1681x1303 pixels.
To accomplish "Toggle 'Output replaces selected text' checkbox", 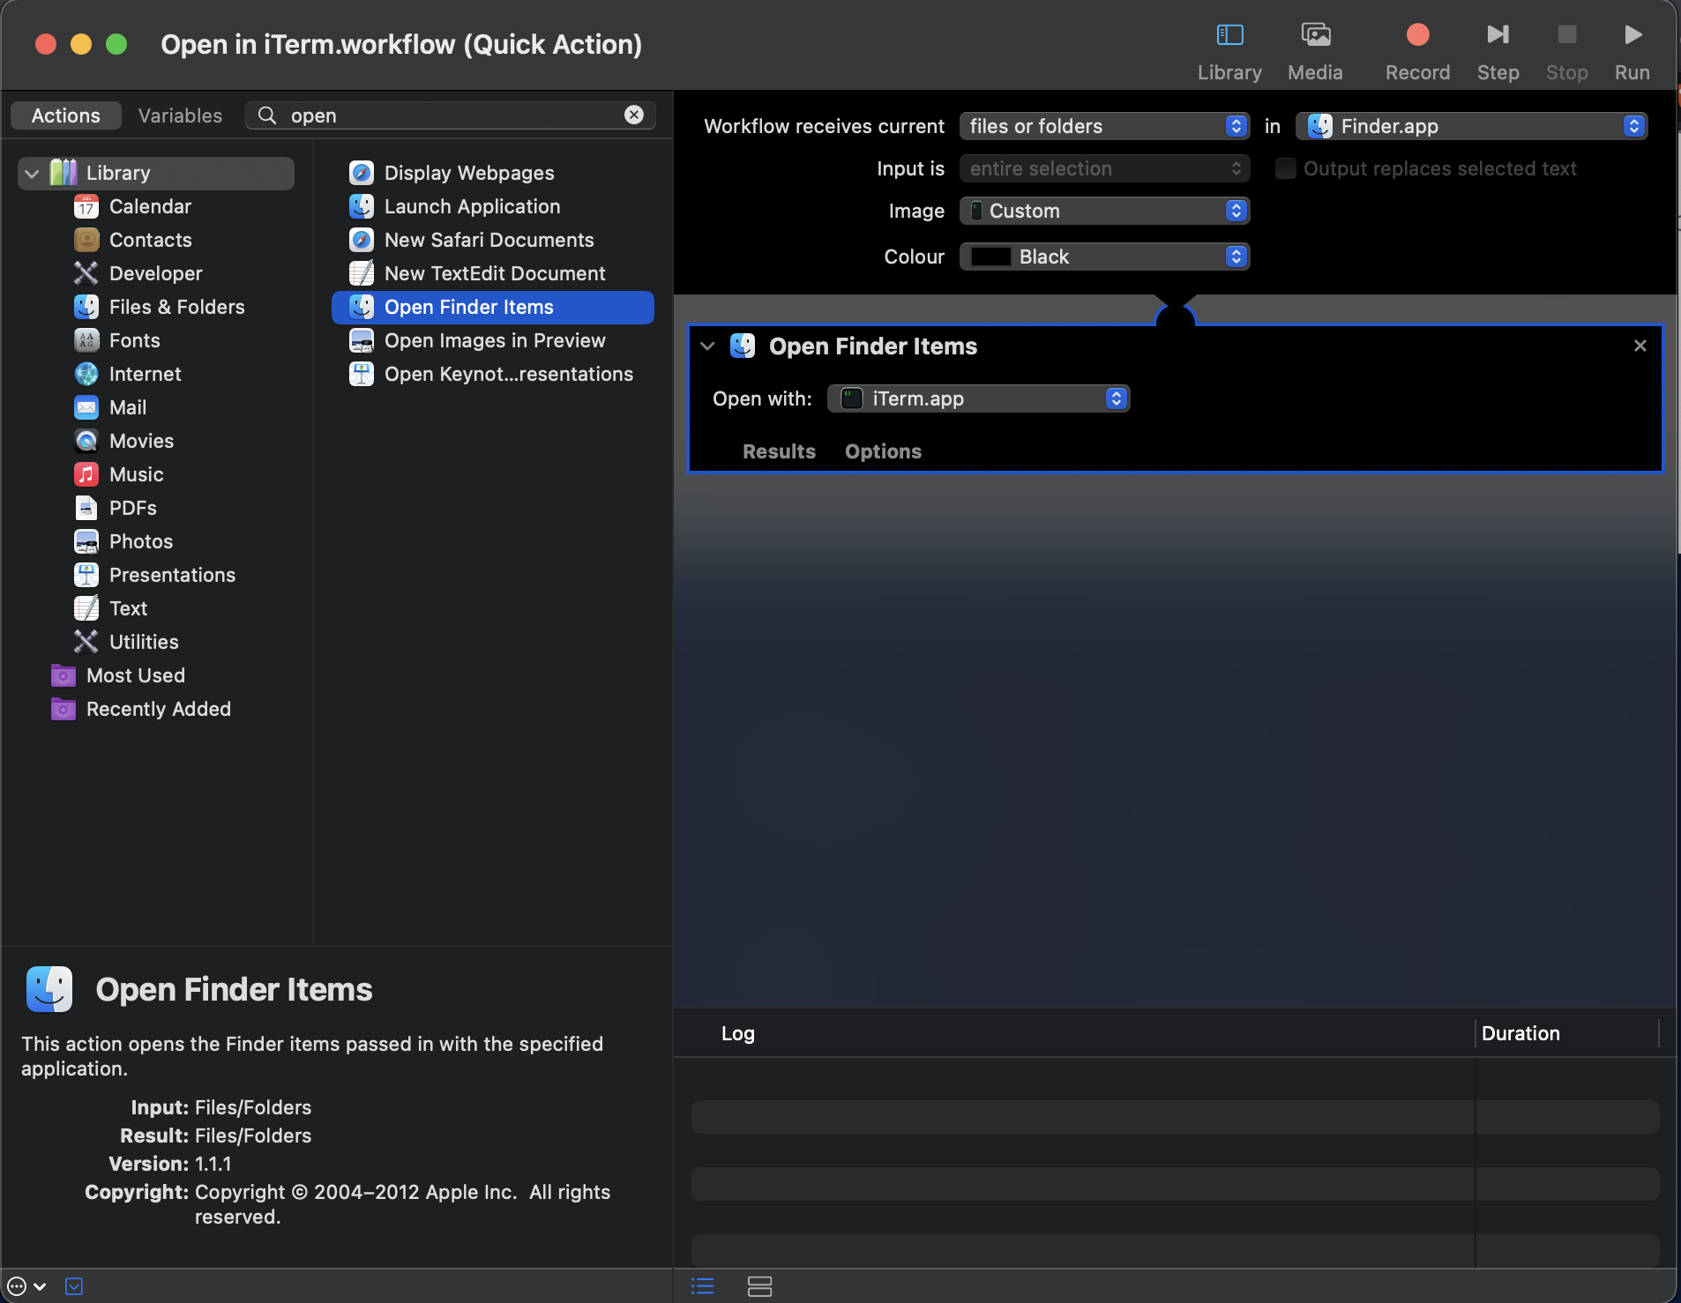I will pyautogui.click(x=1285, y=169).
